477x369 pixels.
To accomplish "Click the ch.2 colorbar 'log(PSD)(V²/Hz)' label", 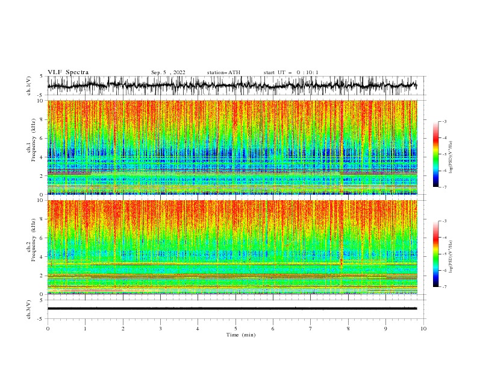I will click(450, 257).
